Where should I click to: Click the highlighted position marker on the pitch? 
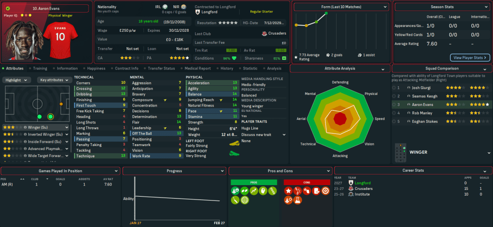[x=50, y=117]
